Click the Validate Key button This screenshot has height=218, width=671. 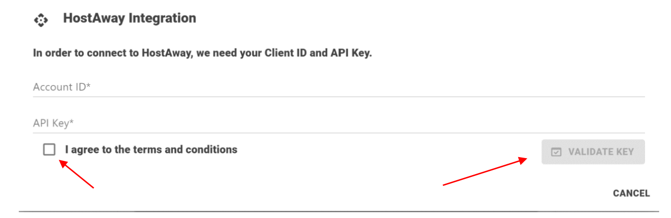pyautogui.click(x=593, y=152)
